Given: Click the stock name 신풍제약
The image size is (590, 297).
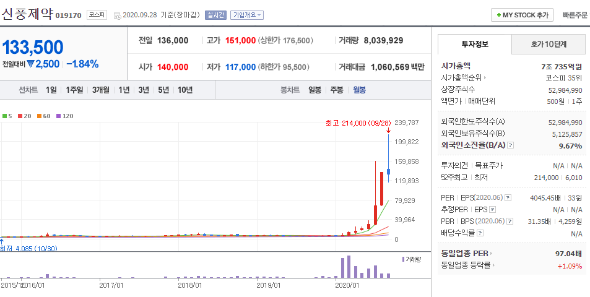Looking at the screenshot, I should pos(27,14).
